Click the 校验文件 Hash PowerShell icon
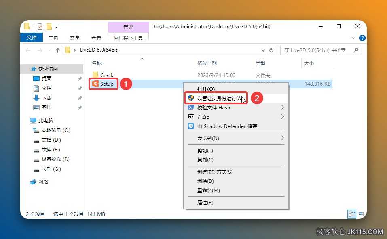The image size is (387, 239). point(191,107)
